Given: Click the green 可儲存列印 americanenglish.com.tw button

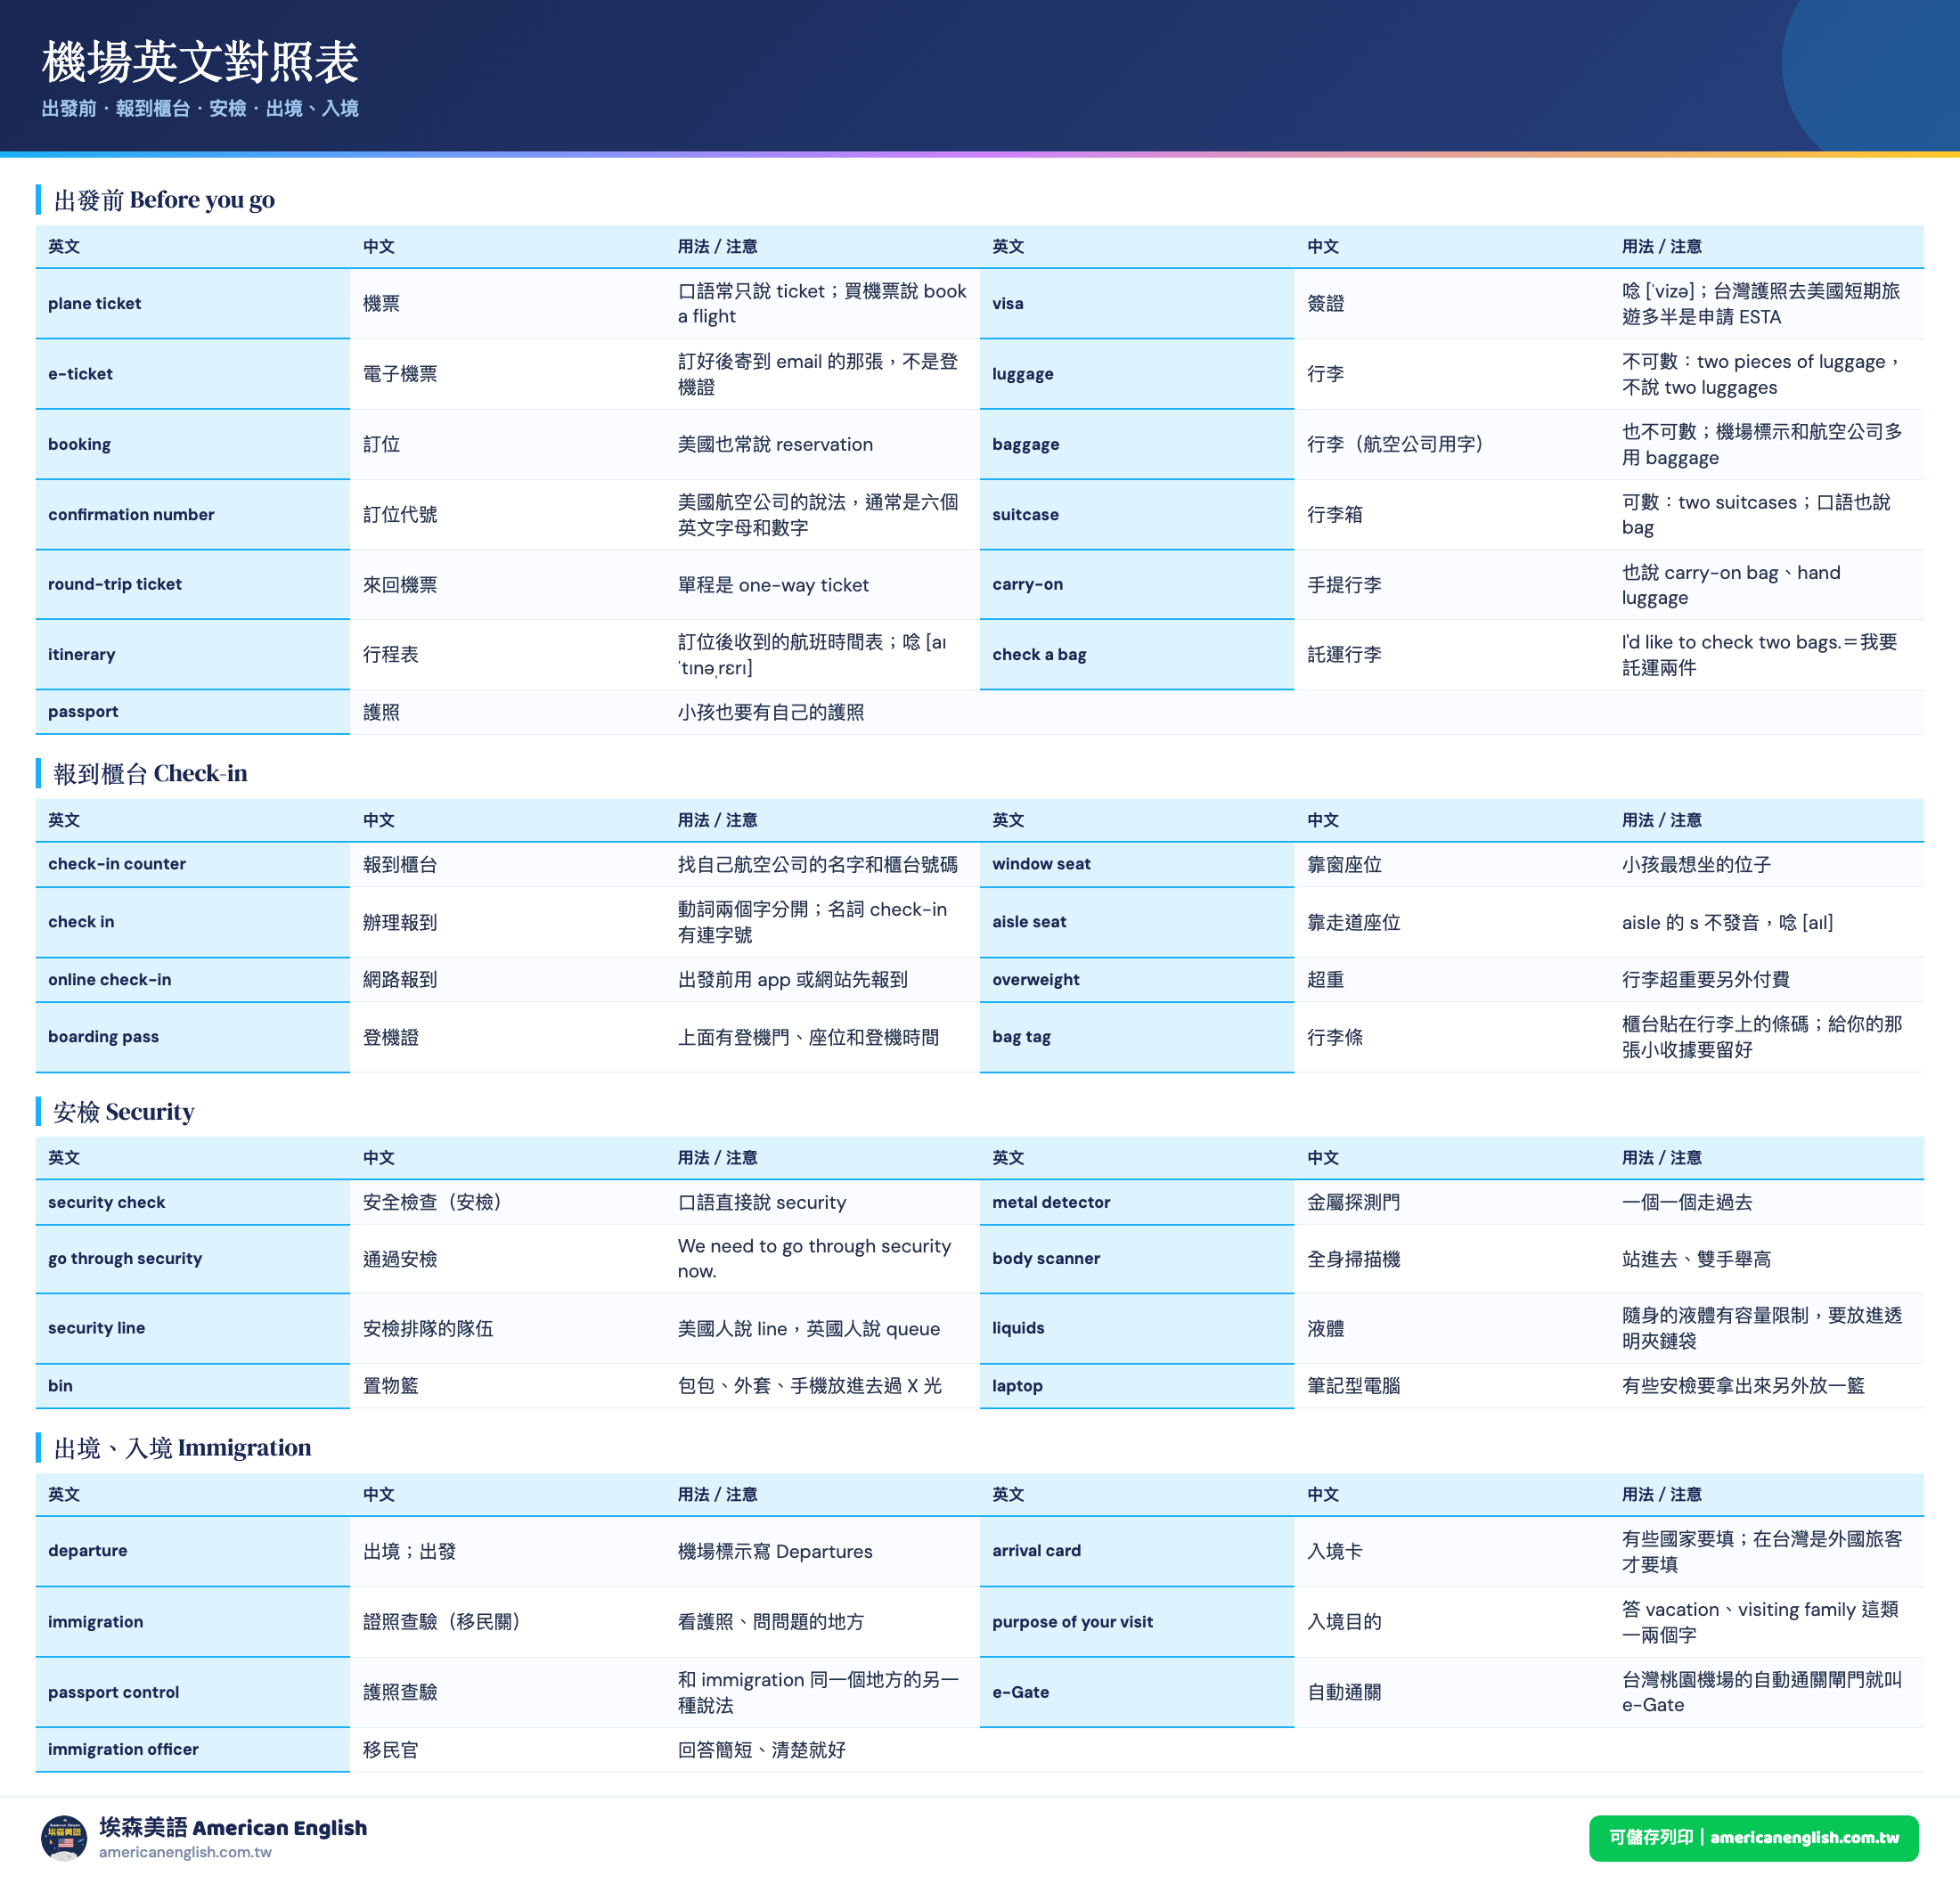Looking at the screenshot, I should (x=1753, y=1838).
